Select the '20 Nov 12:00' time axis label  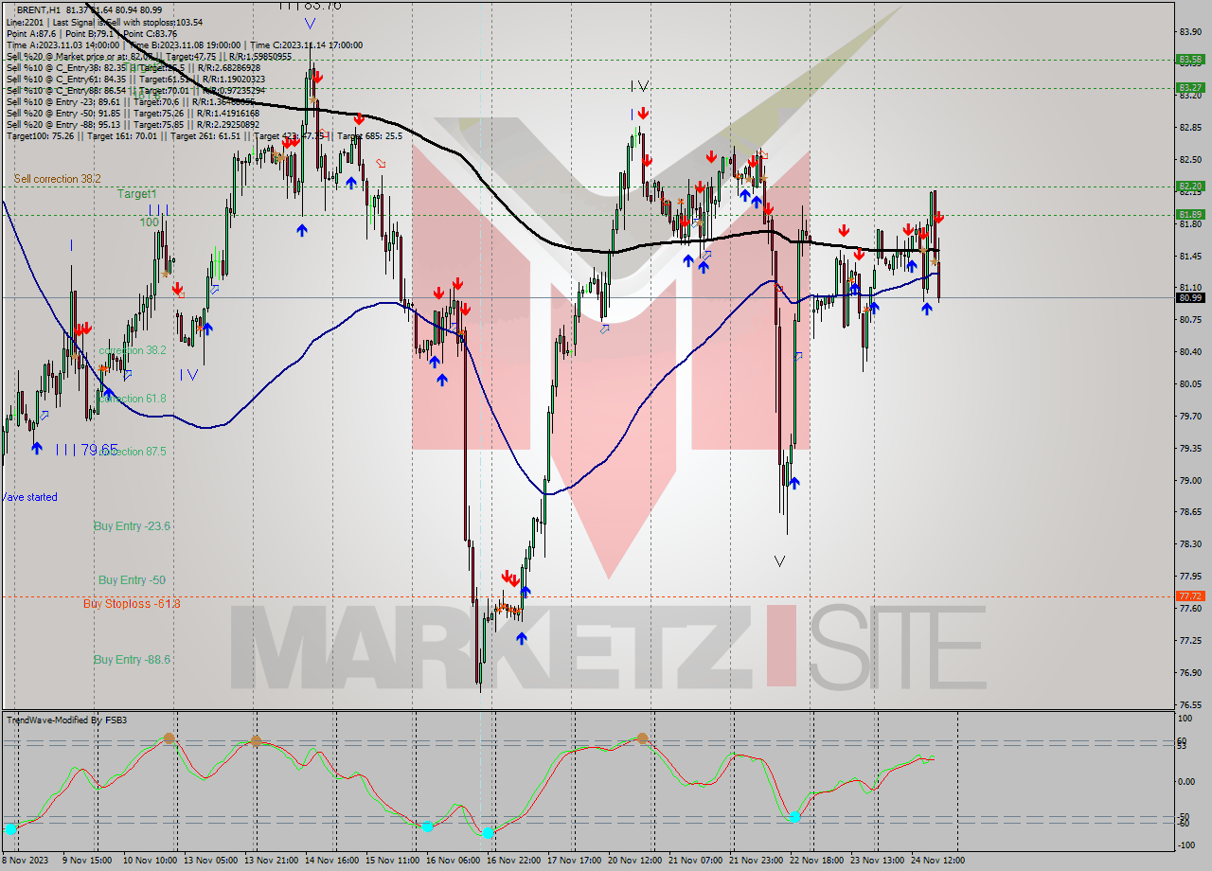tap(634, 861)
